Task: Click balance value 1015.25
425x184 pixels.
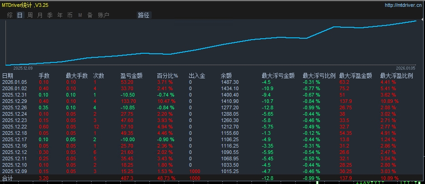Action: 230,171
